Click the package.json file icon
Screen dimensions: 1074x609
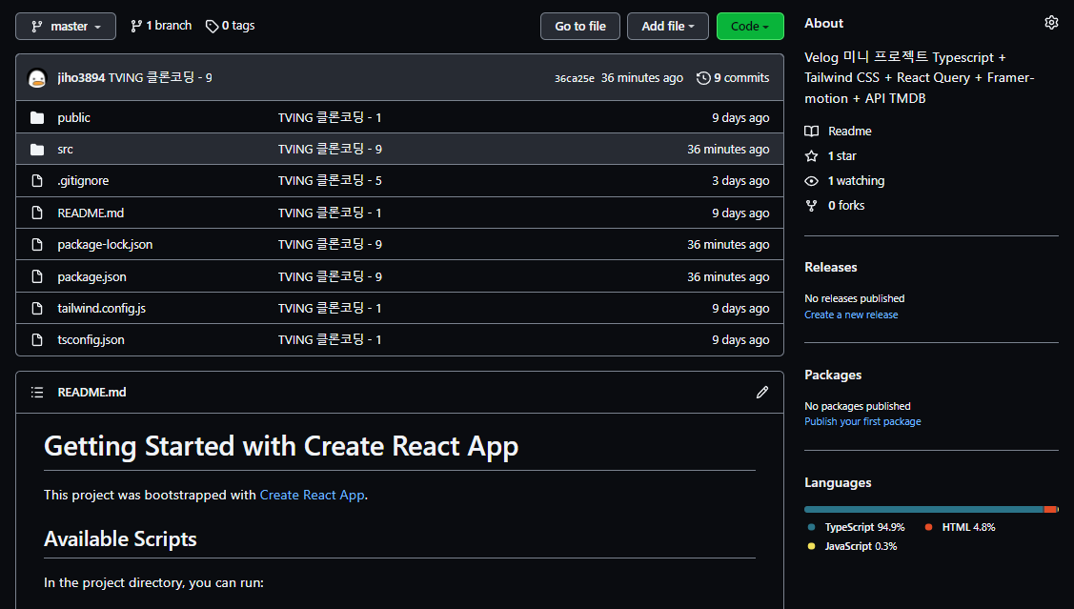point(37,276)
